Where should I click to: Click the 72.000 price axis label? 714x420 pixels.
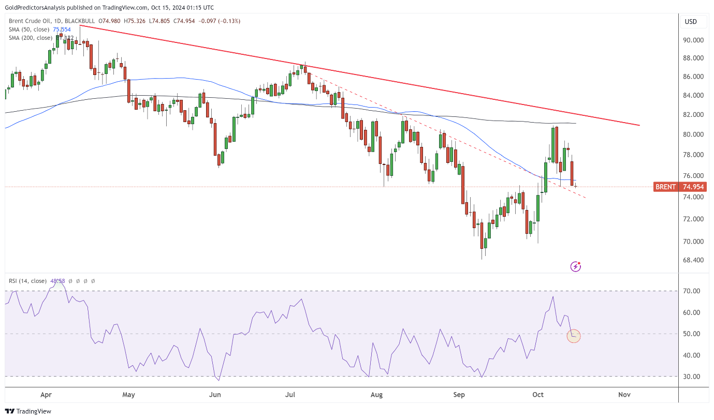693,219
